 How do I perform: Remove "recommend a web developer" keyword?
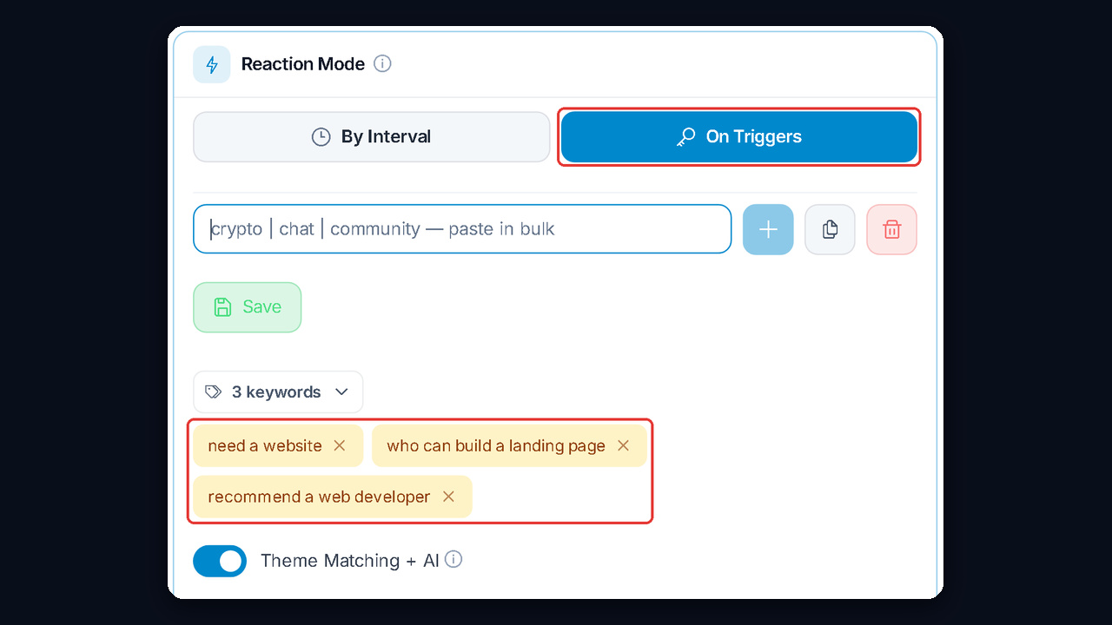[448, 497]
